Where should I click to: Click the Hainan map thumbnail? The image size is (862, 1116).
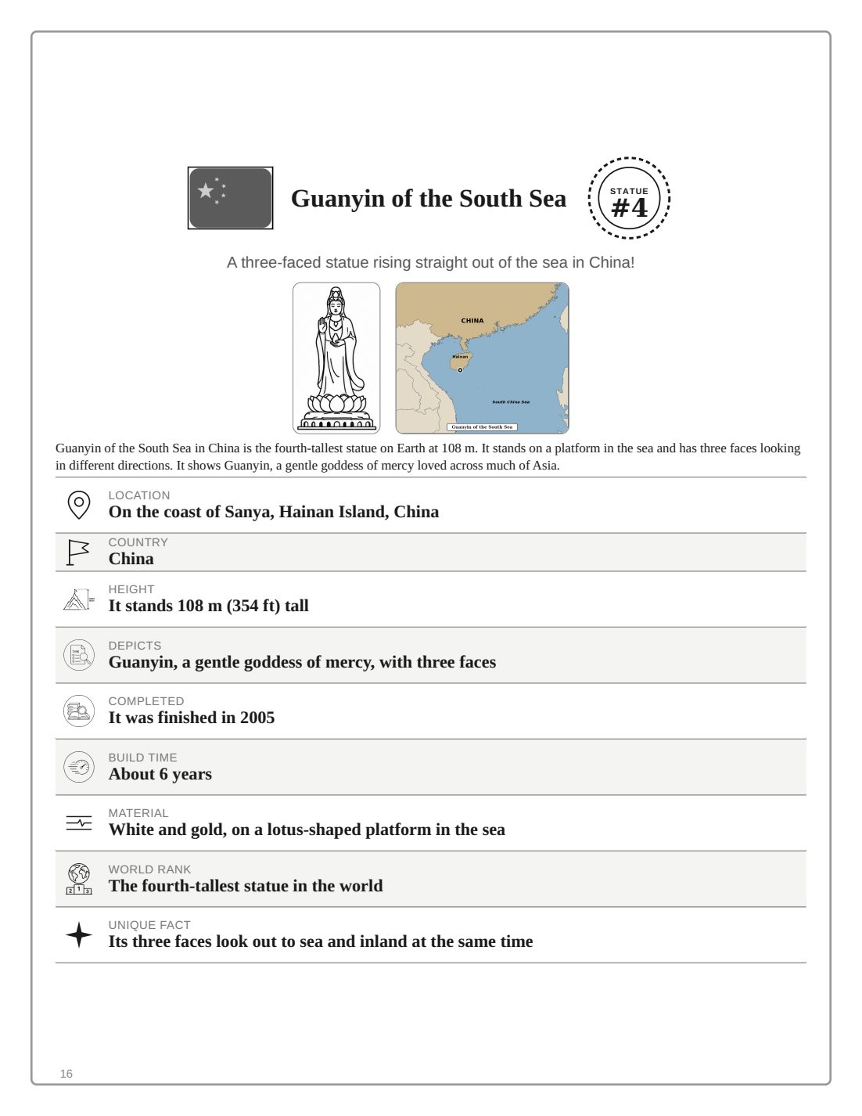click(x=482, y=358)
